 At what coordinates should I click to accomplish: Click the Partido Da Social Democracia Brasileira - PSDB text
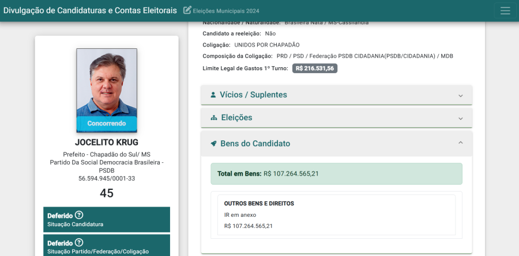pos(107,166)
